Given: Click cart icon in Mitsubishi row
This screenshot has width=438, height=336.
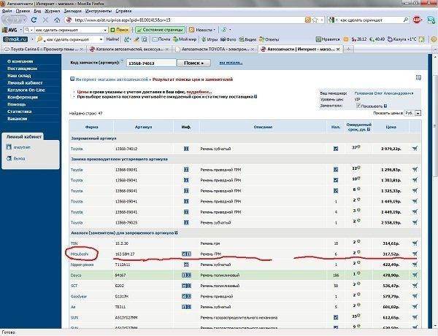Looking at the screenshot, I should (415, 254).
